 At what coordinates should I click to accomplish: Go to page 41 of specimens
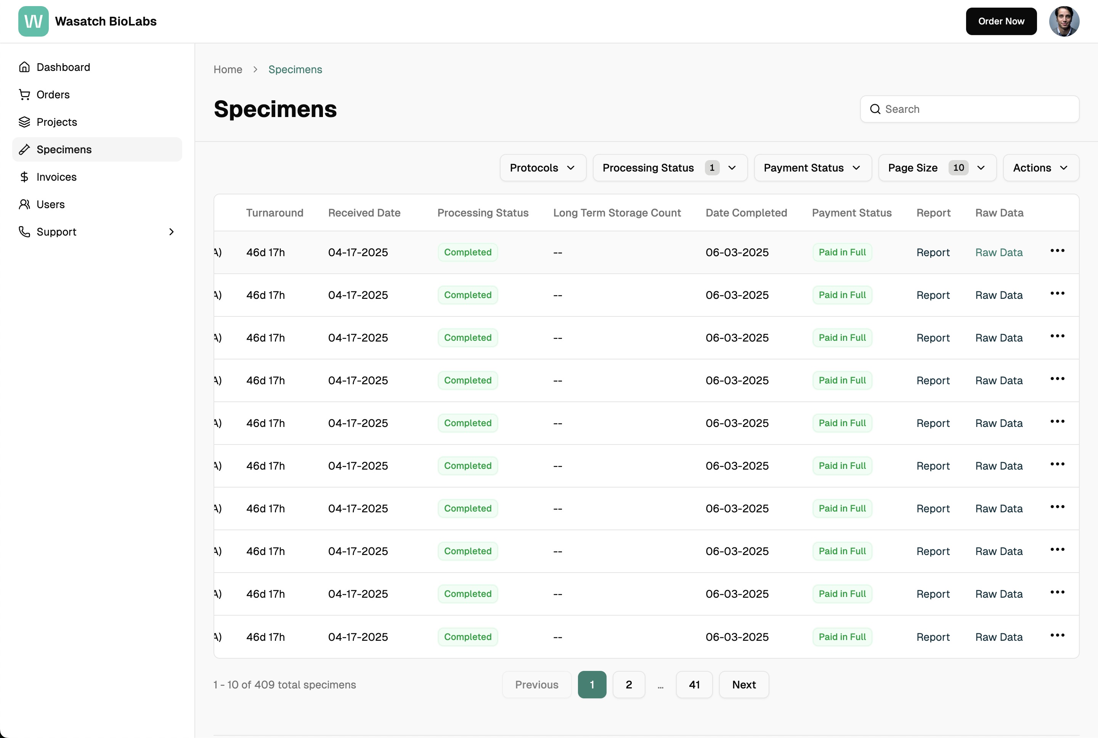tap(694, 685)
